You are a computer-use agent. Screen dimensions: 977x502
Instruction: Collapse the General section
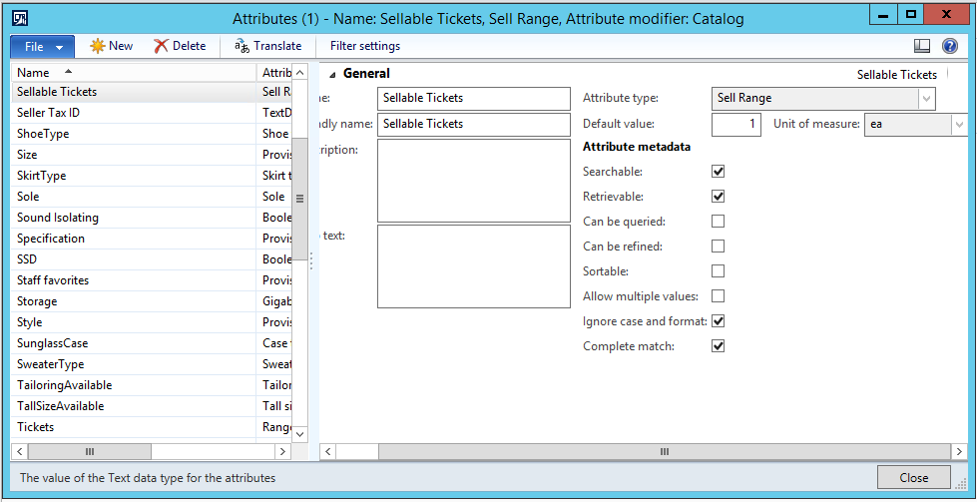tap(332, 74)
